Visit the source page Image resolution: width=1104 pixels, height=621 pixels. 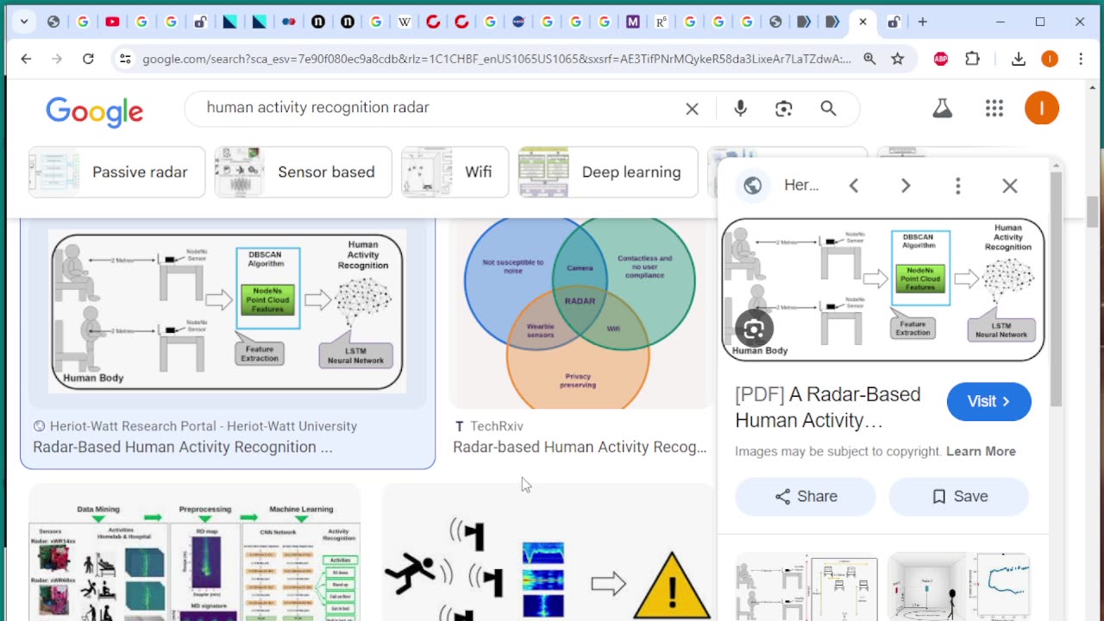point(988,402)
